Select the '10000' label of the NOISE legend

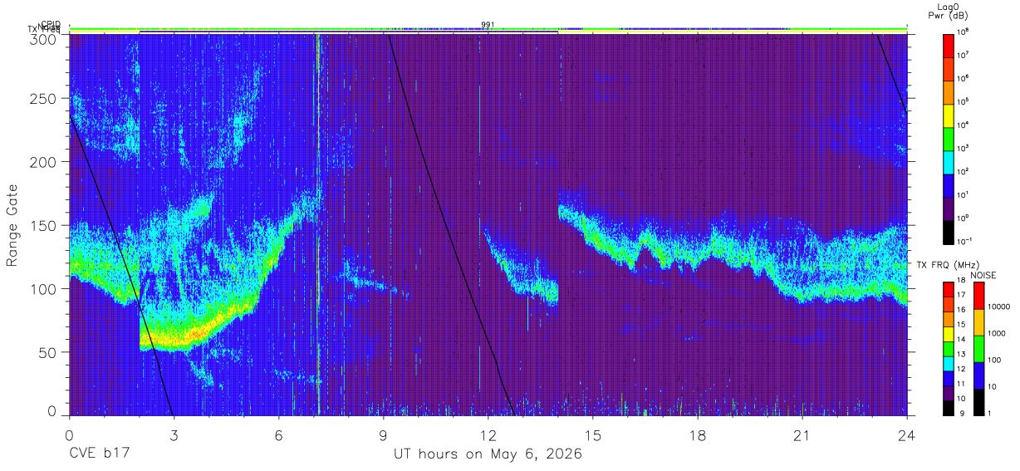tap(998, 307)
